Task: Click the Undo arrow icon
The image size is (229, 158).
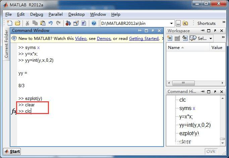Action: pyautogui.click(x=51, y=23)
